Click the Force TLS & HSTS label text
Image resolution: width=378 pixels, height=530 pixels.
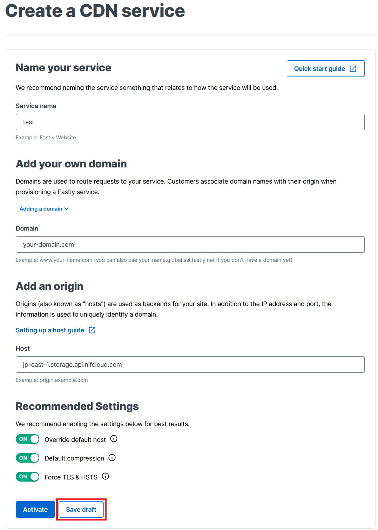coord(70,477)
